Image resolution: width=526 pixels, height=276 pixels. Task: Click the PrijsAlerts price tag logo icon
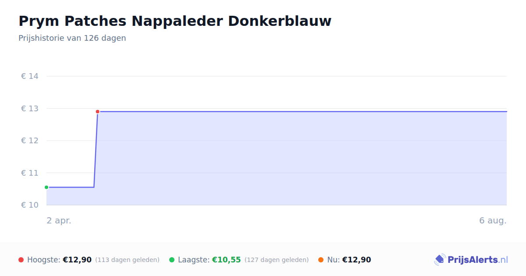point(440,260)
